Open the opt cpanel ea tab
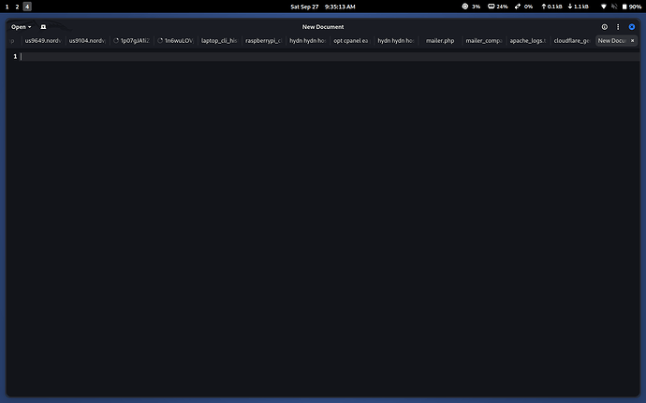646x403 pixels. coord(351,41)
